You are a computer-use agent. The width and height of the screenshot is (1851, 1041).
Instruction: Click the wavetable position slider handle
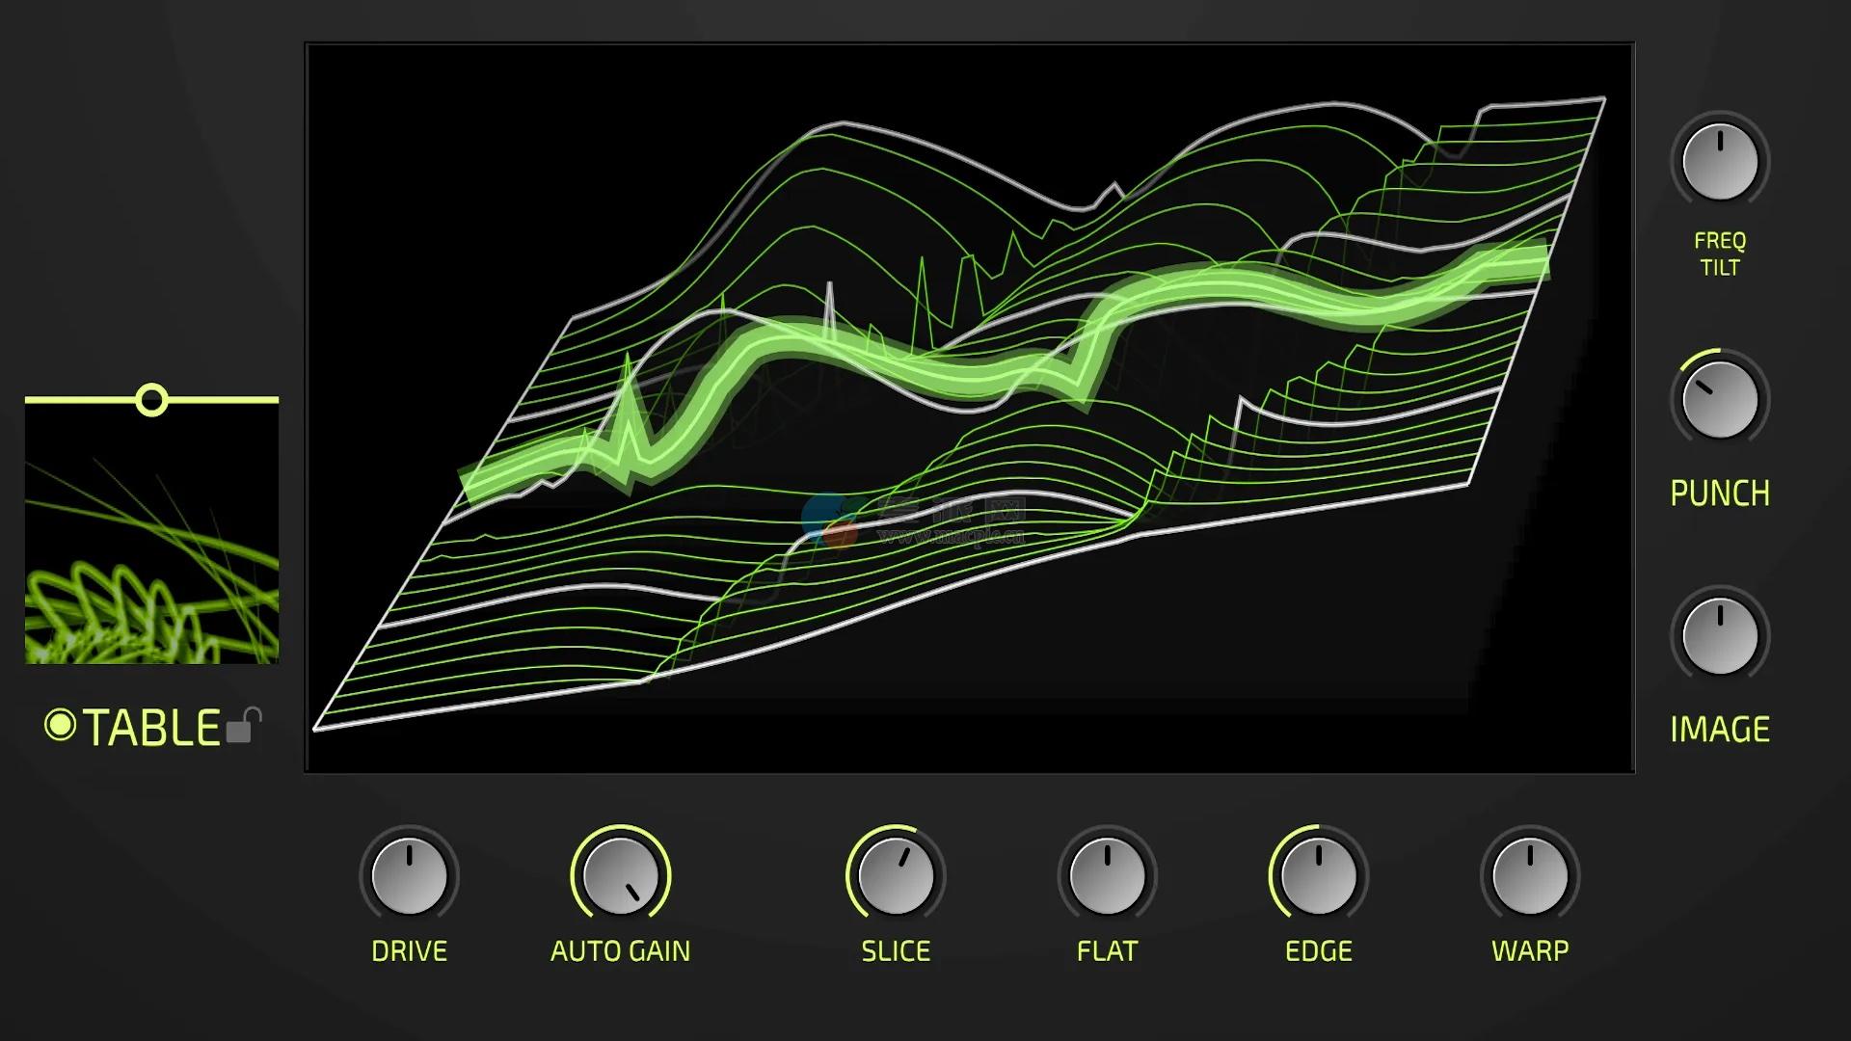point(151,399)
